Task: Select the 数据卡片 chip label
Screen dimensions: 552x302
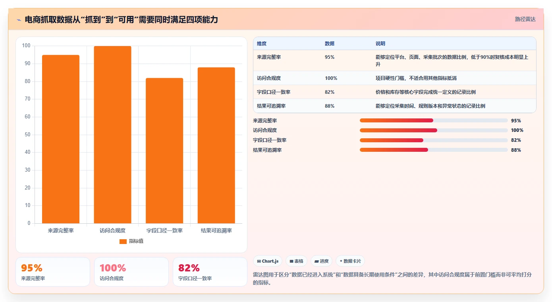Action: (x=352, y=261)
